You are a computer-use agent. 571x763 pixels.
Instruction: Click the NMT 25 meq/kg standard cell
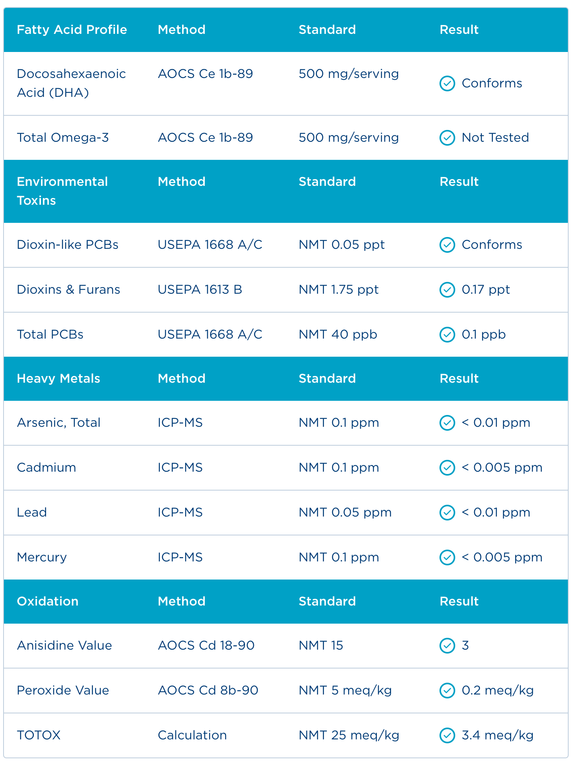click(x=349, y=735)
